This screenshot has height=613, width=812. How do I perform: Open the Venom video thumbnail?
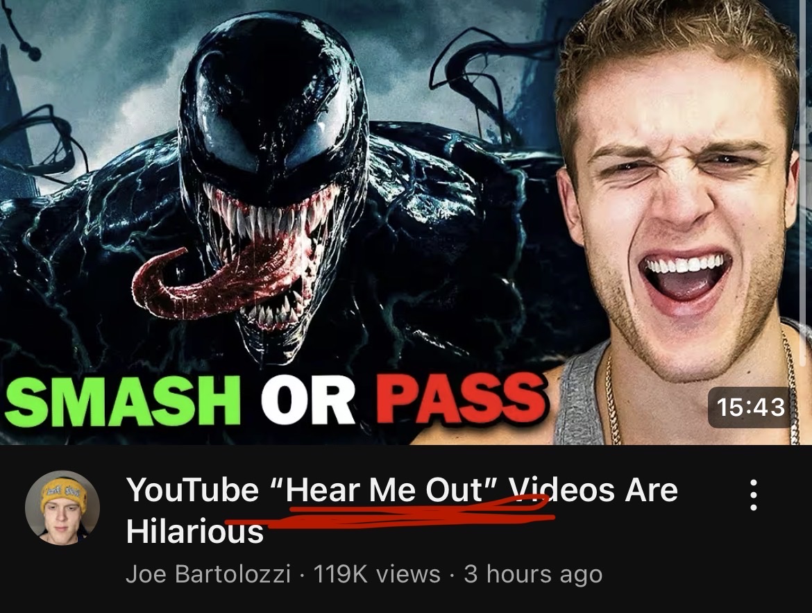(x=406, y=222)
